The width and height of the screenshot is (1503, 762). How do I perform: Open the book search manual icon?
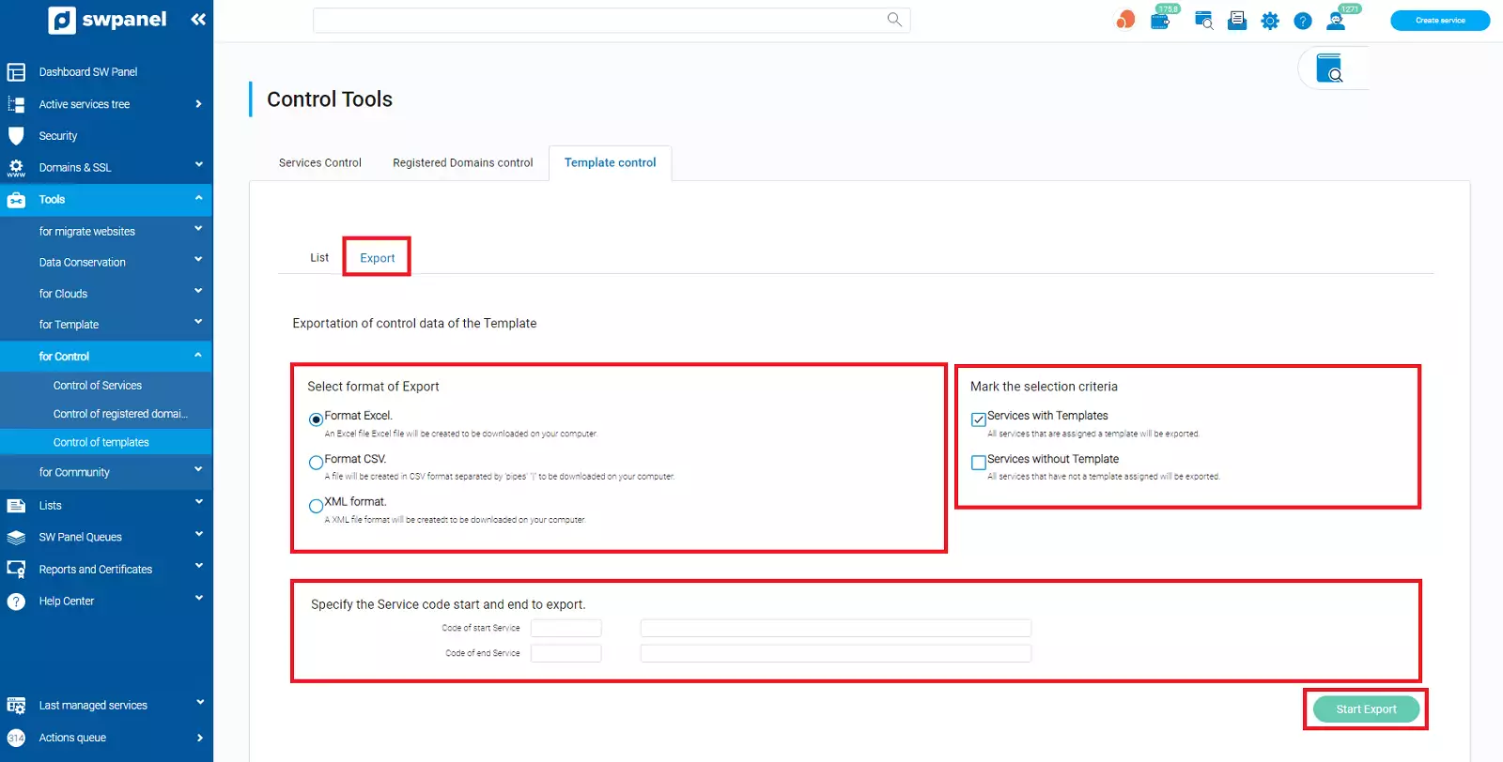coord(1329,69)
